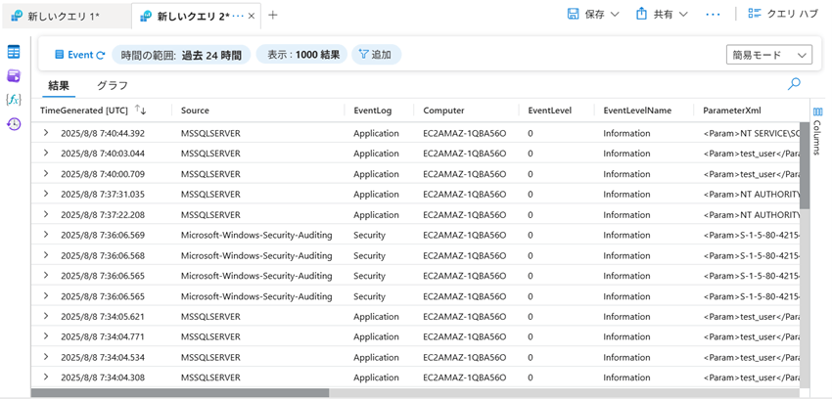Open the Queries icon in left sidebar

click(x=14, y=76)
